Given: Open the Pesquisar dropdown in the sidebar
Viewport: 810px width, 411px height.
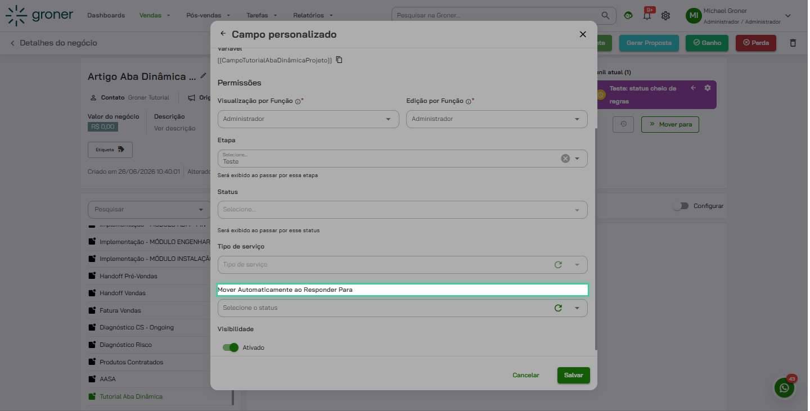Looking at the screenshot, I should click(148, 209).
